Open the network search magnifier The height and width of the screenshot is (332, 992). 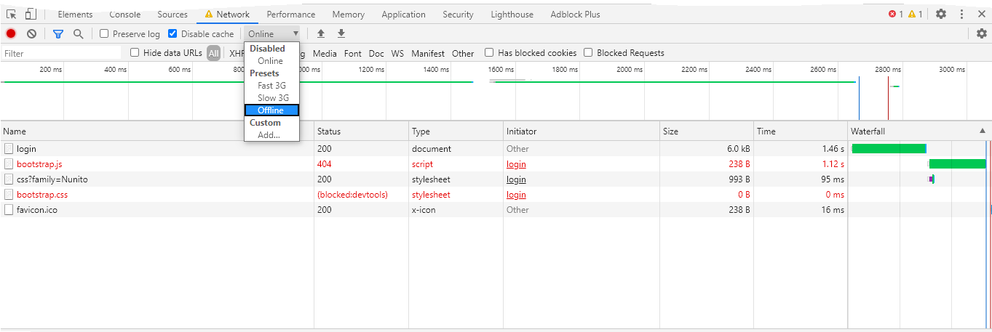click(x=79, y=33)
